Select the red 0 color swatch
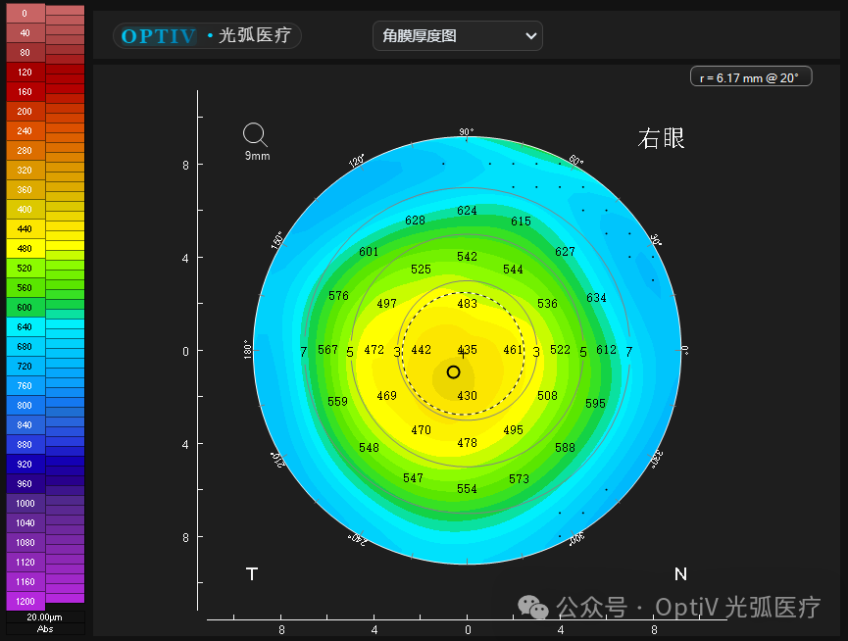The image size is (848, 641). (x=24, y=14)
